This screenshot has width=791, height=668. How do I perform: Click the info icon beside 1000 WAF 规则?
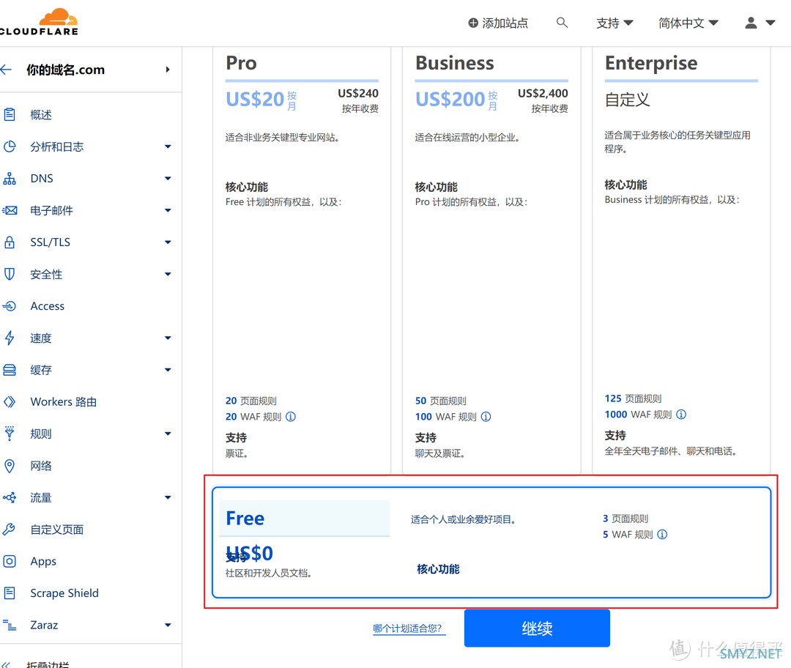tap(681, 415)
